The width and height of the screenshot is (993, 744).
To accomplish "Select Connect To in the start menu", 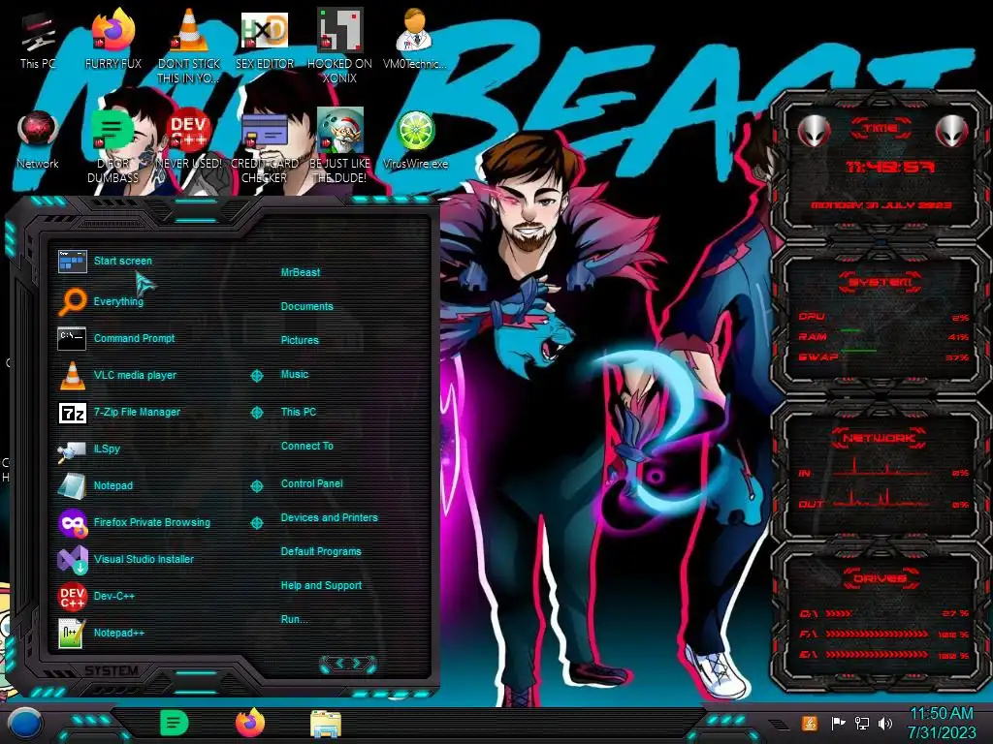I will pyautogui.click(x=307, y=446).
